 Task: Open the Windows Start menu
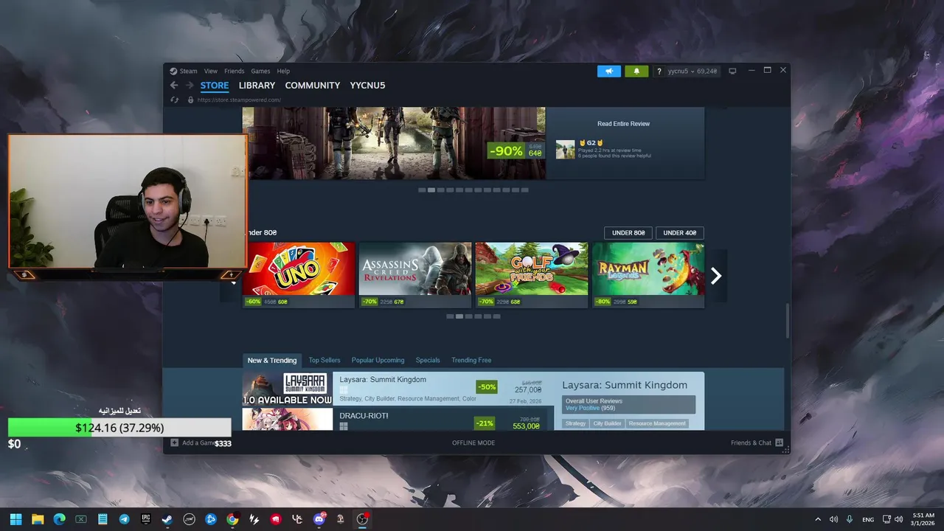click(15, 519)
